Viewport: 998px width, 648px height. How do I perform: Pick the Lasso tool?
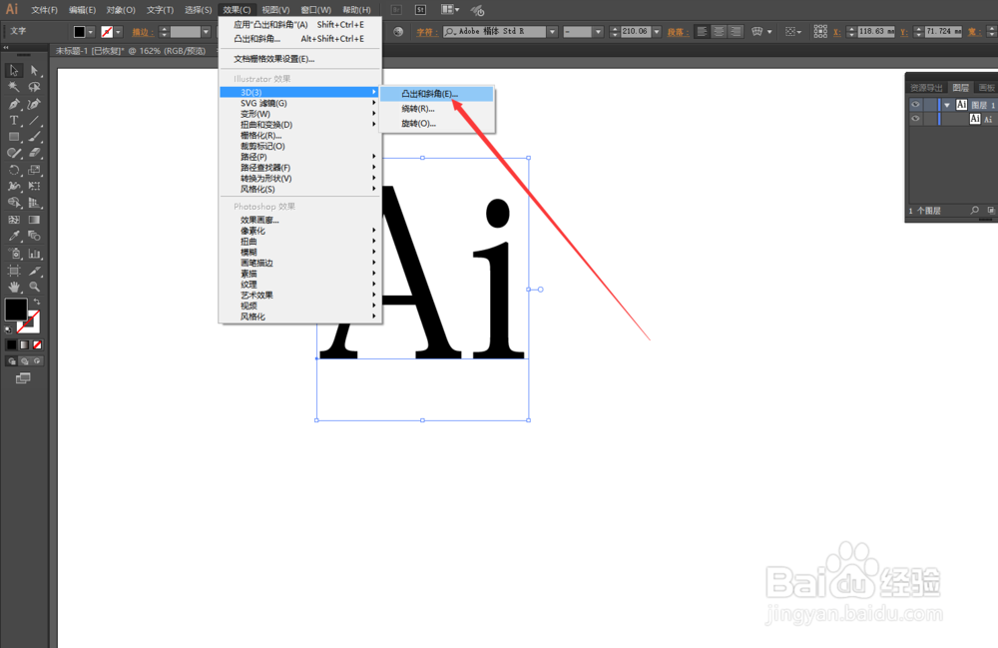[34, 87]
